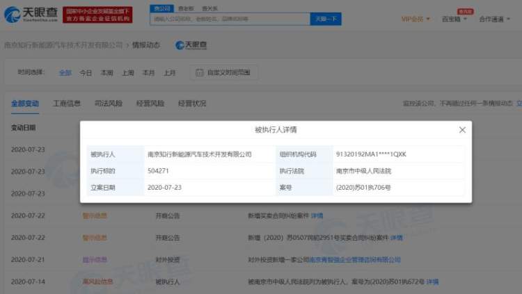Click the 南京市中级人民法院 court value
Viewport: 522px width, 294px height.
click(x=363, y=171)
